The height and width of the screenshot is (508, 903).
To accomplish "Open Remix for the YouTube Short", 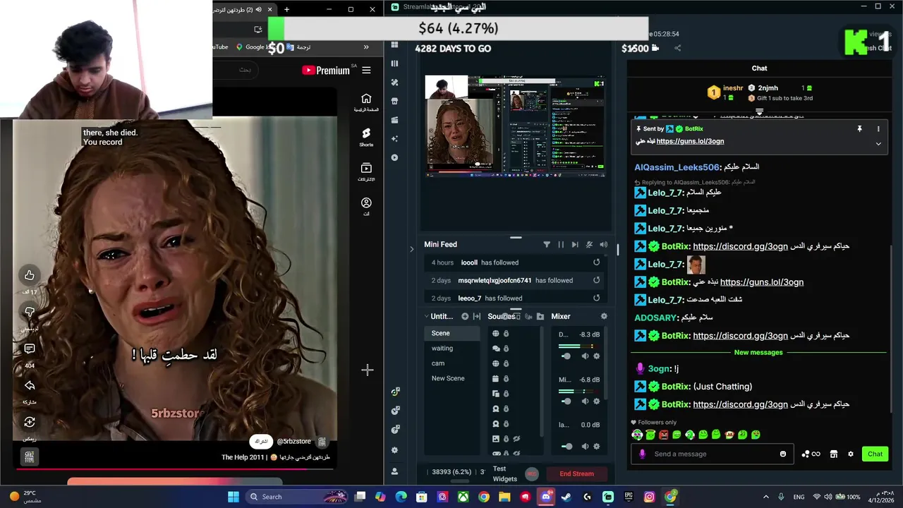I will point(29,422).
